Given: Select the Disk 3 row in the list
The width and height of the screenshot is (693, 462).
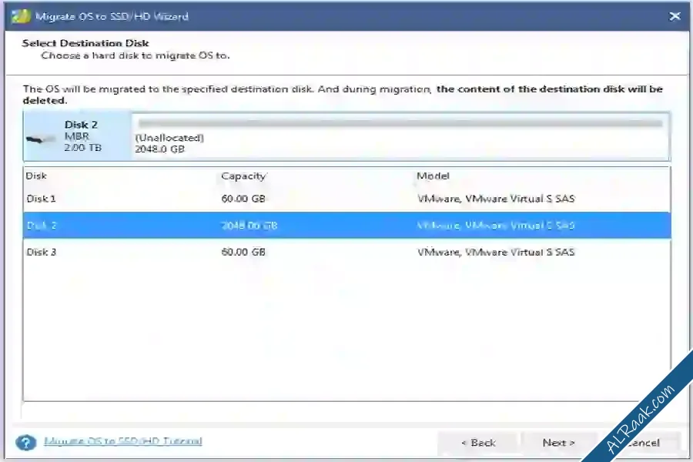Looking at the screenshot, I should (347, 252).
